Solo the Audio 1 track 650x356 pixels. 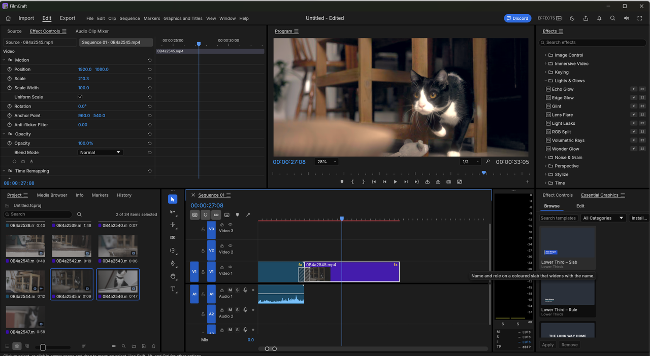(x=237, y=290)
